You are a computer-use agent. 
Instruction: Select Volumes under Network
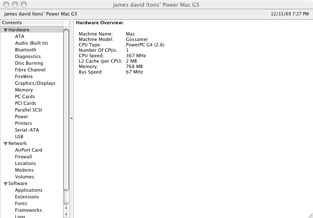(25, 177)
